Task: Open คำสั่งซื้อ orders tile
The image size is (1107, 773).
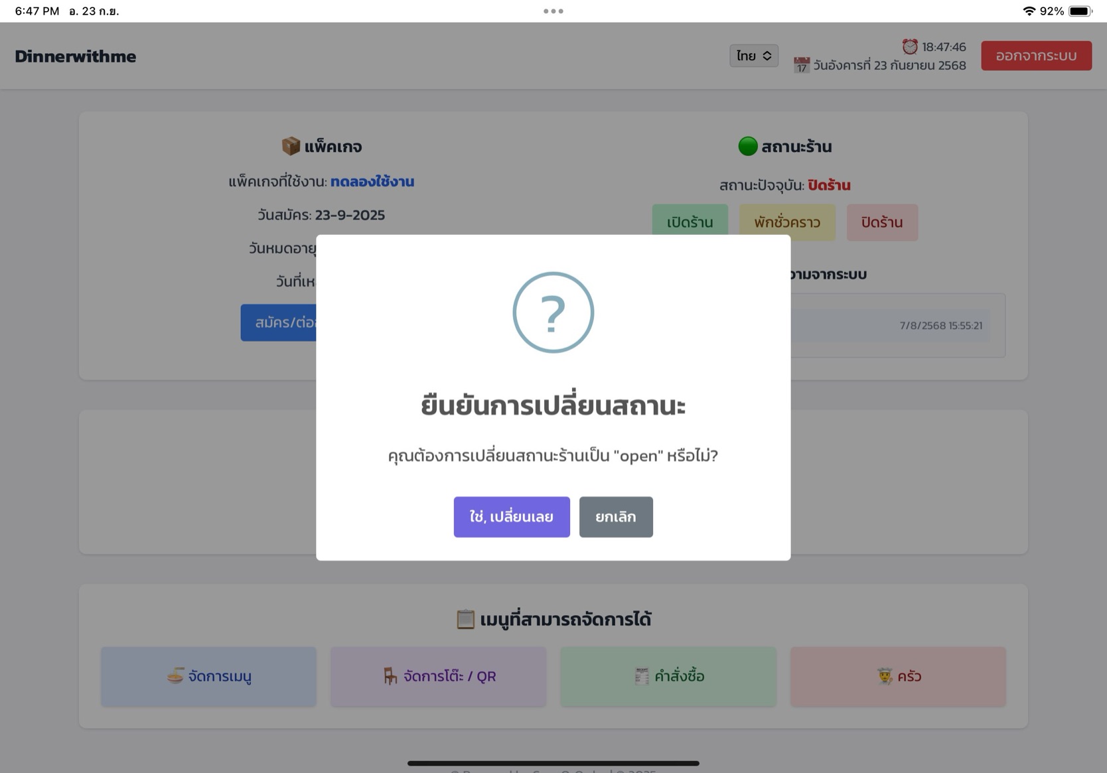Action: coord(668,676)
